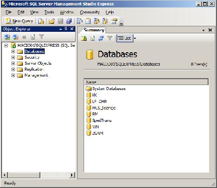This screenshot has height=188, width=217.
Task: Click the New Query toolbar button
Action: pyautogui.click(x=19, y=21)
